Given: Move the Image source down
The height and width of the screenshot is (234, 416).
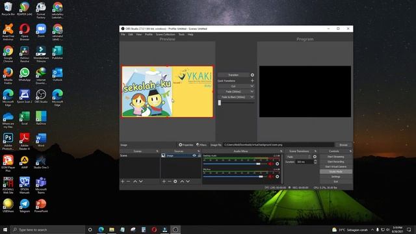Looking at the screenshot, I should [188, 181].
